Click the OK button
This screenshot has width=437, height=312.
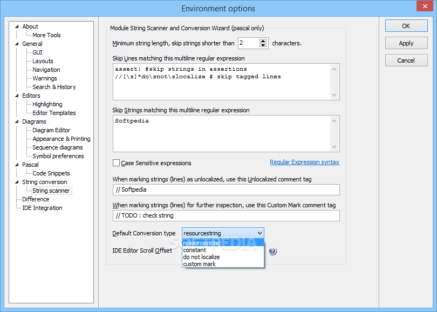coord(406,26)
